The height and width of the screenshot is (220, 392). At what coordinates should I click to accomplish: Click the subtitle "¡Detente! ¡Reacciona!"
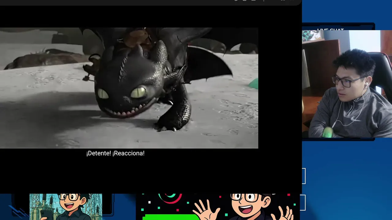115,153
